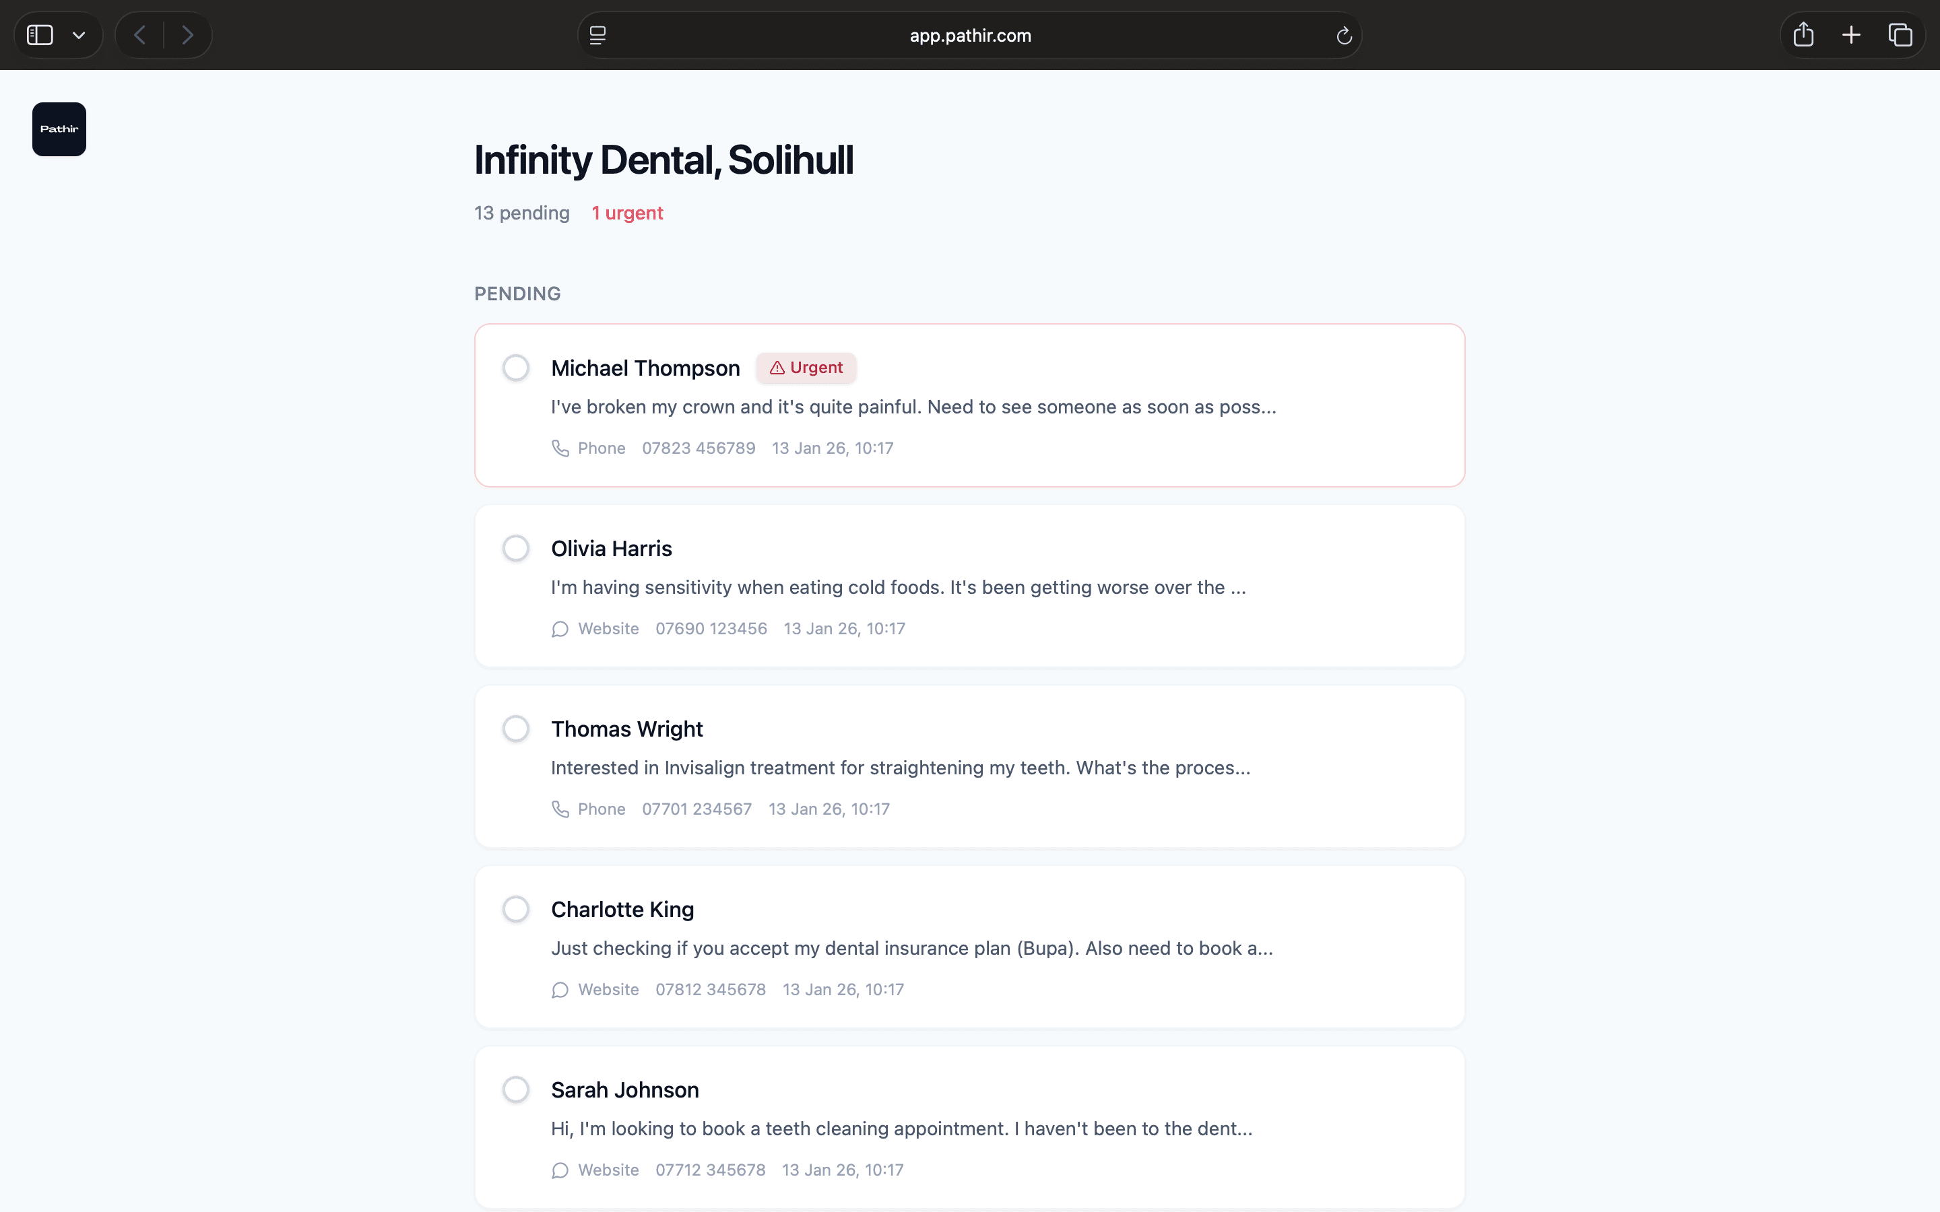Screen dimensions: 1940x1212
Task: Click the reload page icon
Action: point(1345,35)
